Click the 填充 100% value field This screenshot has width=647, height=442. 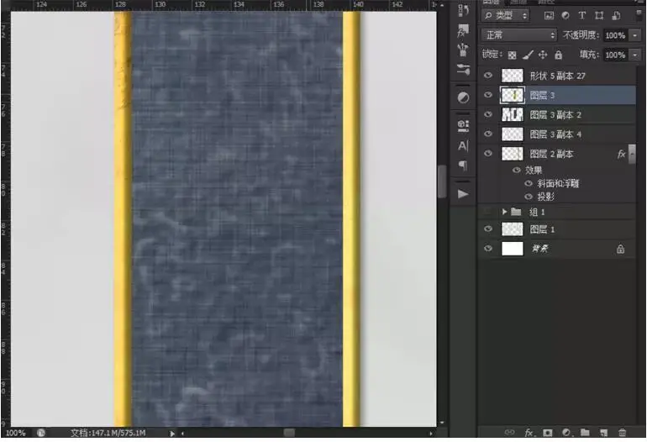(616, 55)
